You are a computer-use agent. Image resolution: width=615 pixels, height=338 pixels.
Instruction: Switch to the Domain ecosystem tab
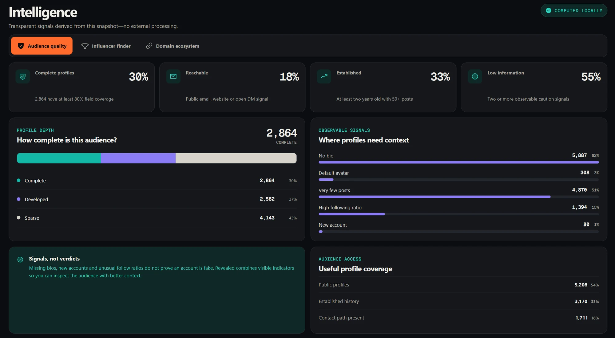pos(173,46)
